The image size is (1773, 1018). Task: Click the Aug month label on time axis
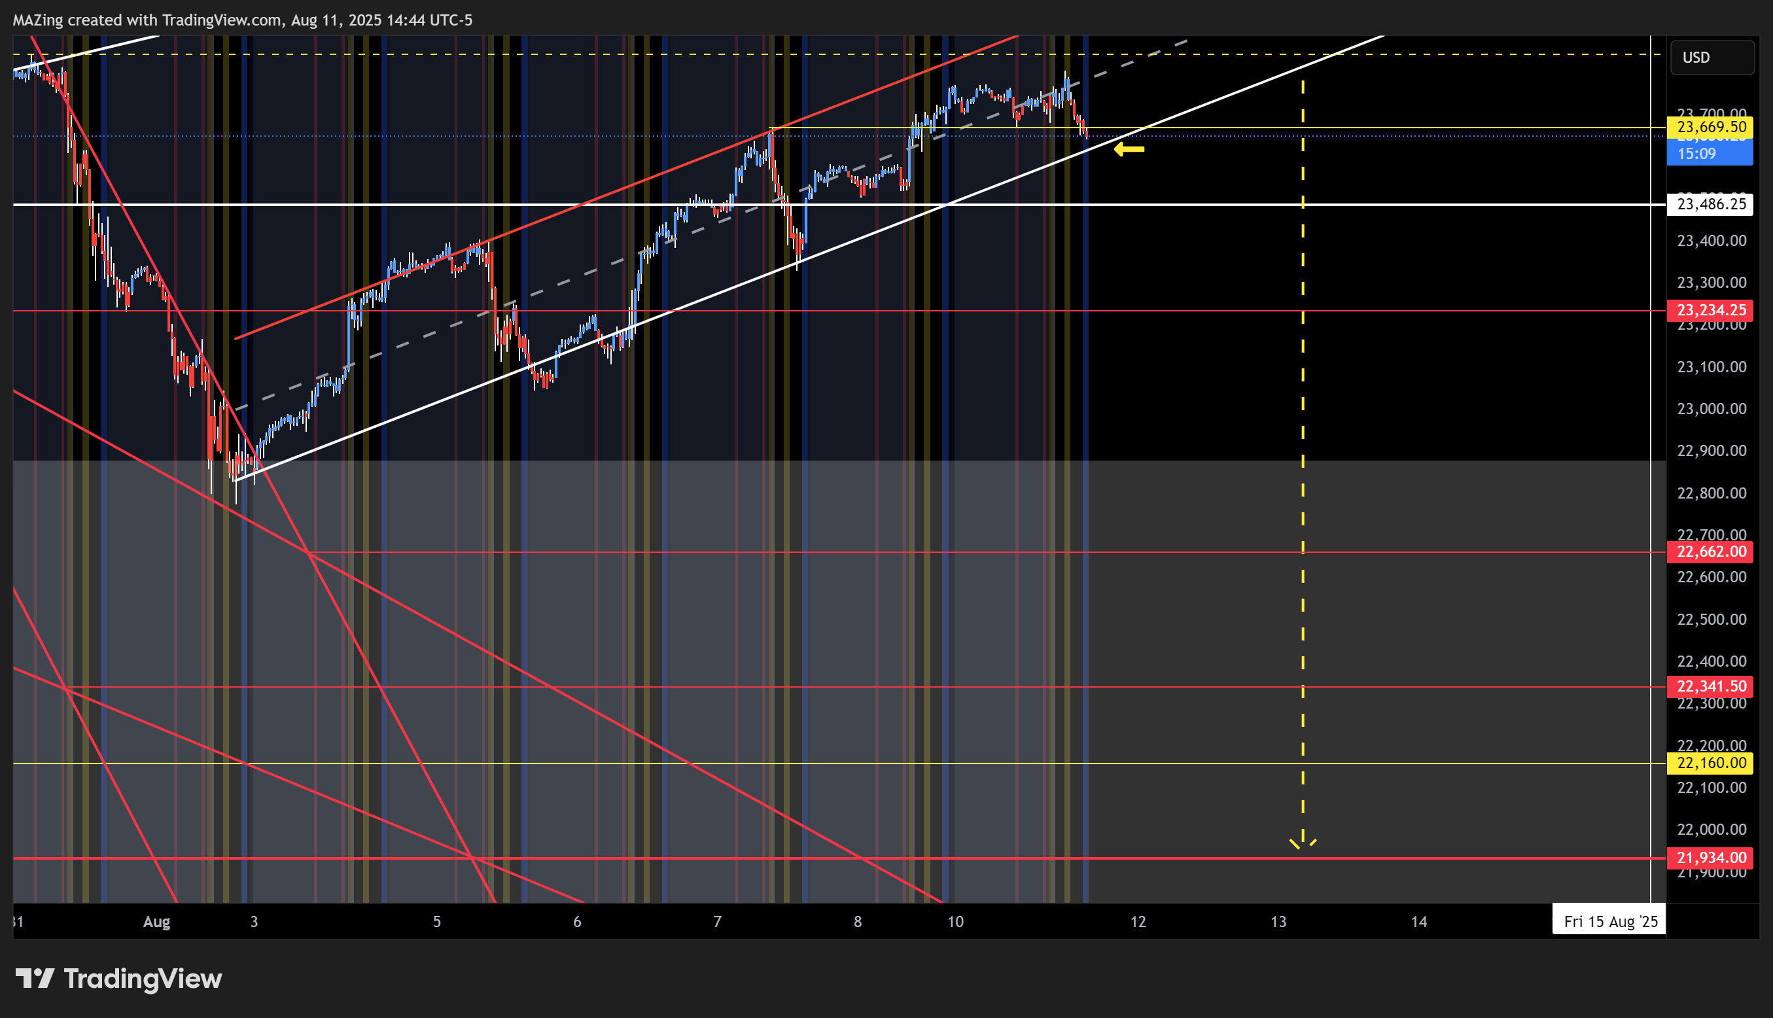coord(156,922)
